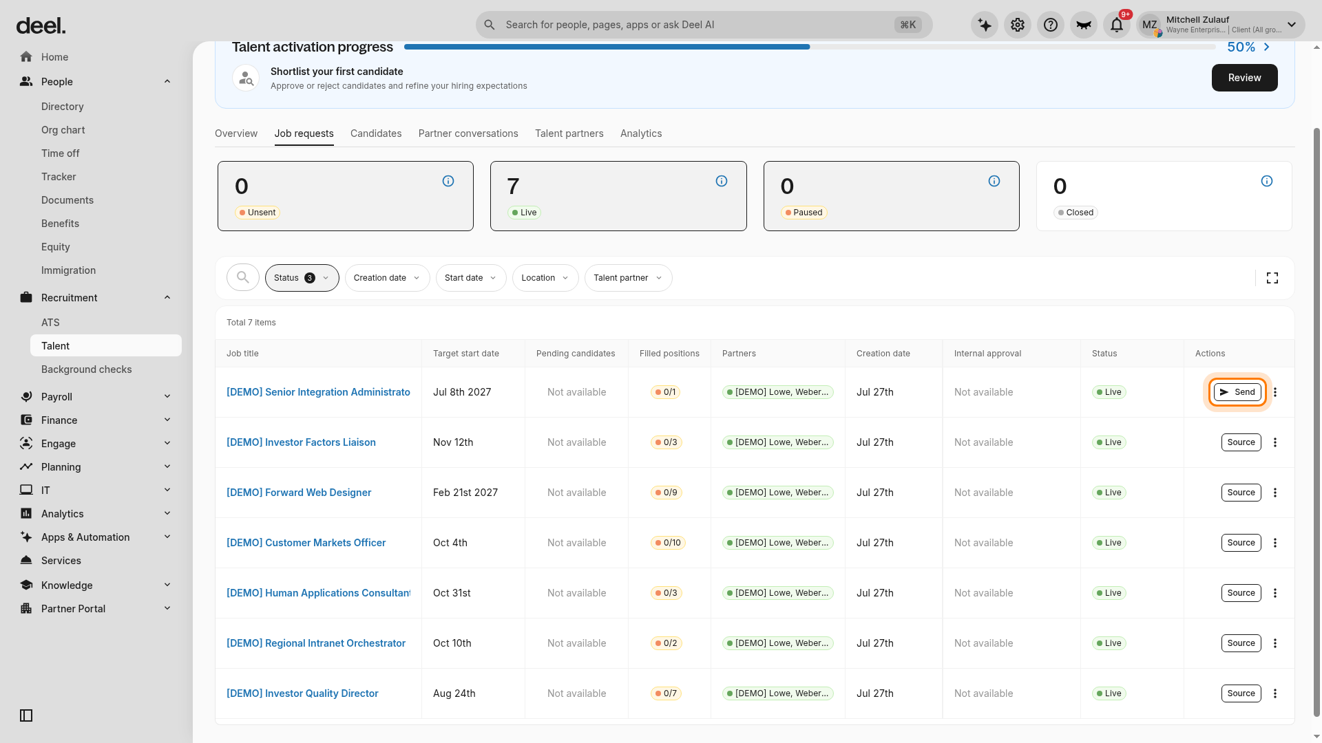Viewport: 1322px width, 743px height.
Task: Filter by Live status card
Action: (618, 196)
